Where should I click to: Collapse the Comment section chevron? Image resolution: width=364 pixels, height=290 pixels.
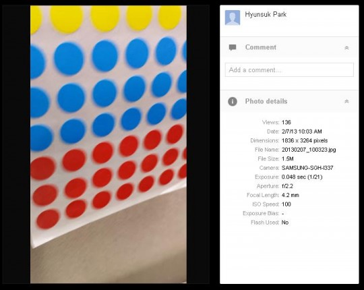point(346,48)
